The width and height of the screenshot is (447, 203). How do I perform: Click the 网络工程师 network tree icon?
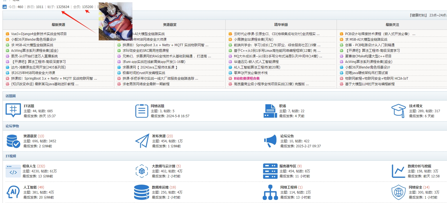pyautogui.click(x=270, y=192)
